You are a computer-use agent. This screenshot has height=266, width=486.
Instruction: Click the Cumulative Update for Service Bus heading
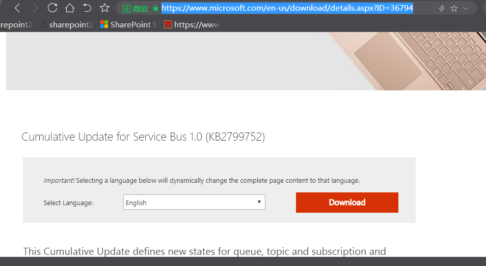[143, 137]
